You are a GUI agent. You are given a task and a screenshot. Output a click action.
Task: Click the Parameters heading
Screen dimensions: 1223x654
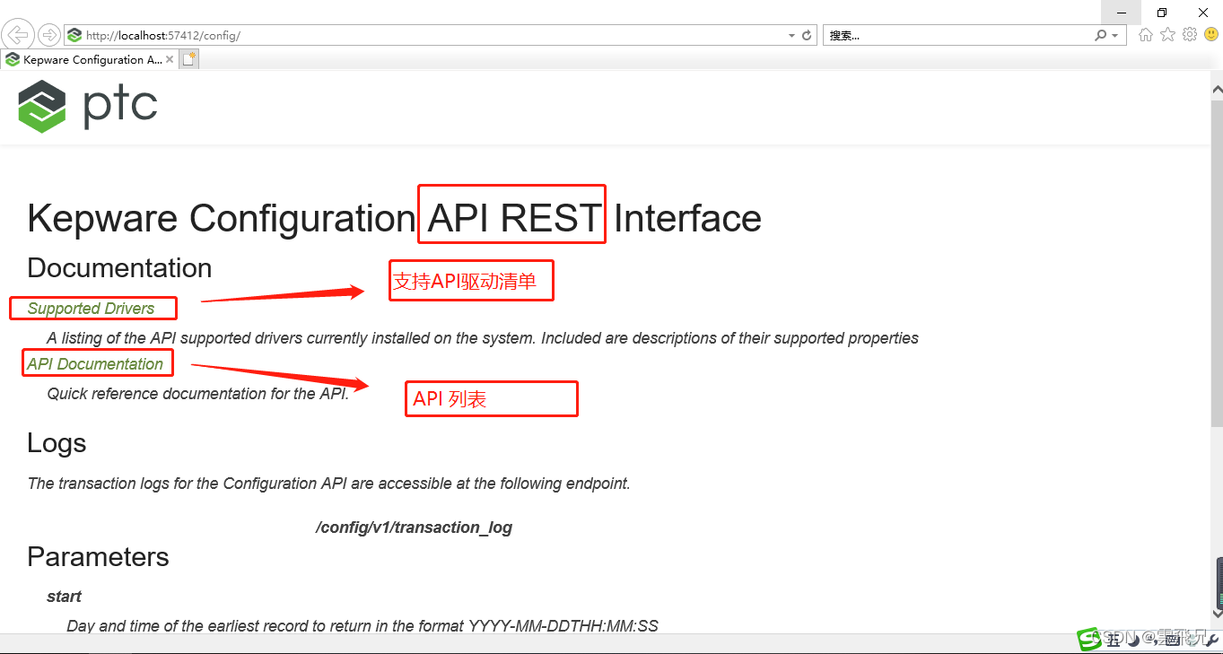coord(98,557)
